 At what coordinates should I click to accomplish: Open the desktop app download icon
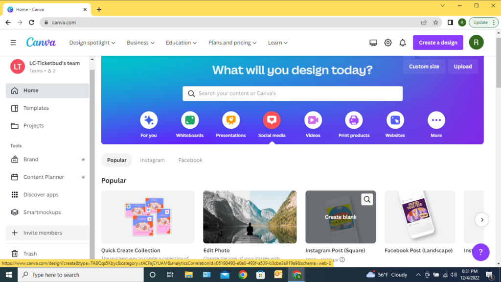373,43
